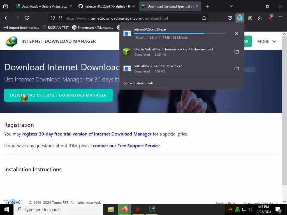The width and height of the screenshot is (287, 215).
Task: Expand the MORE navigation dropdown
Action: [x=267, y=41]
